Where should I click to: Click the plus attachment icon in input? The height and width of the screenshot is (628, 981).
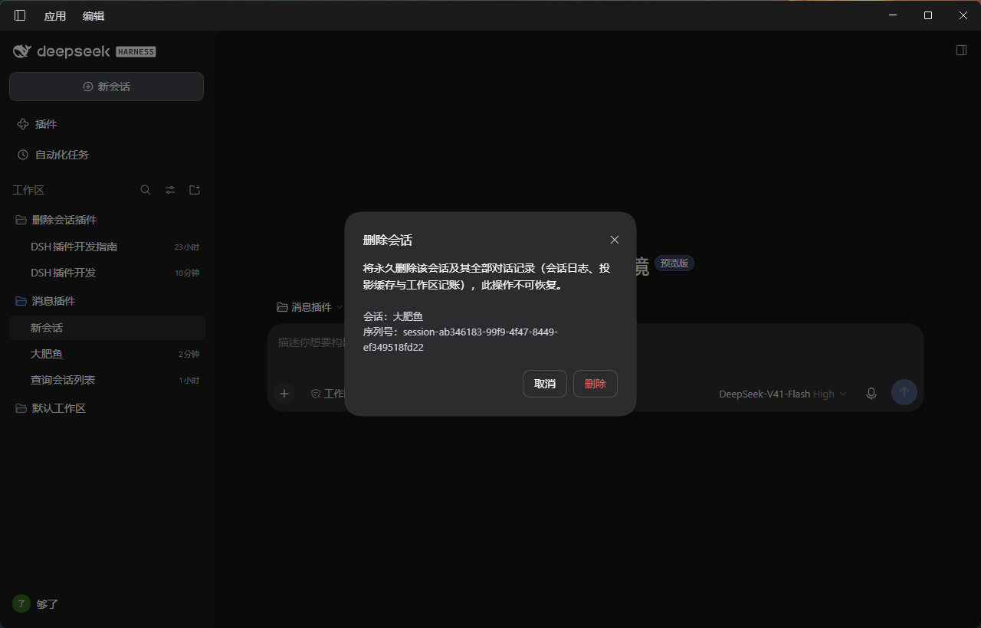pyautogui.click(x=284, y=394)
